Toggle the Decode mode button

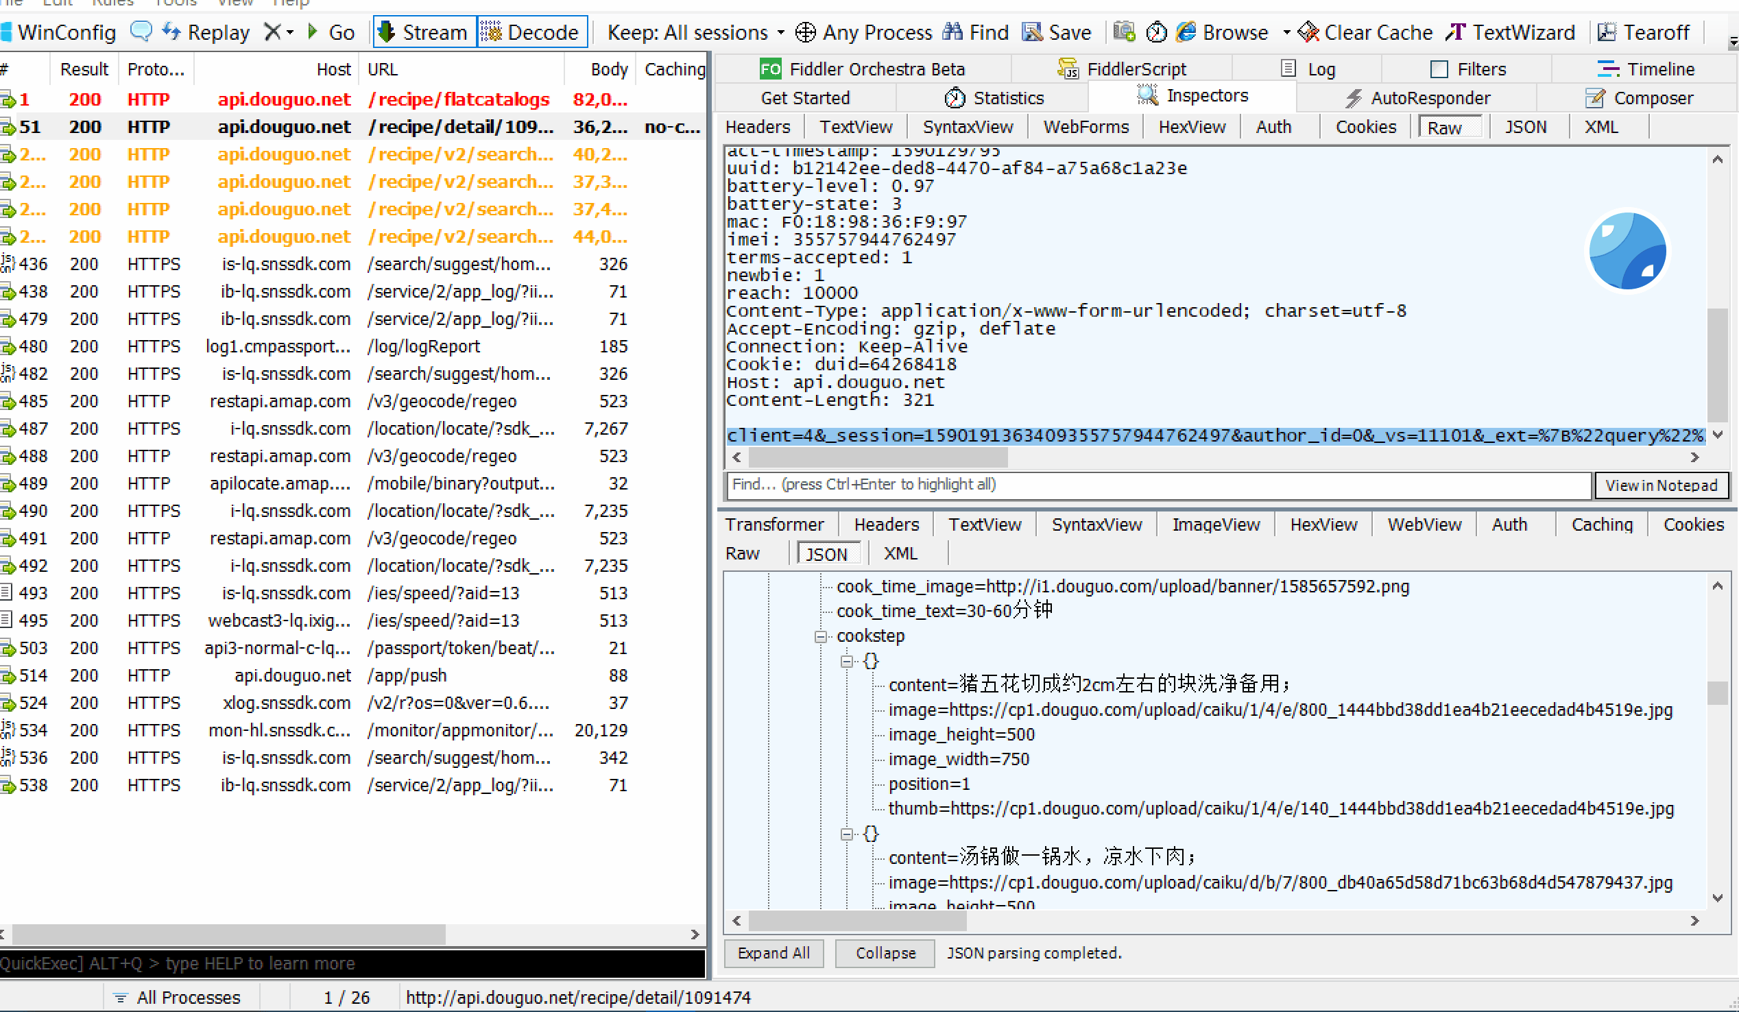click(531, 32)
